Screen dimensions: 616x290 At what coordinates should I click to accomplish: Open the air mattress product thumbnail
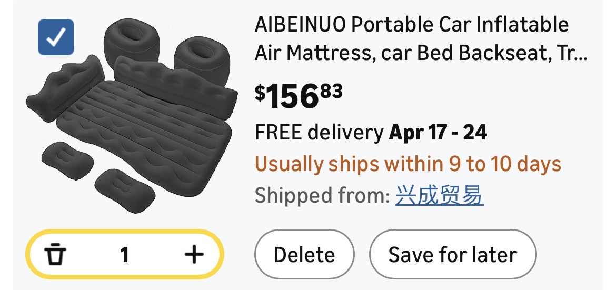click(x=132, y=116)
